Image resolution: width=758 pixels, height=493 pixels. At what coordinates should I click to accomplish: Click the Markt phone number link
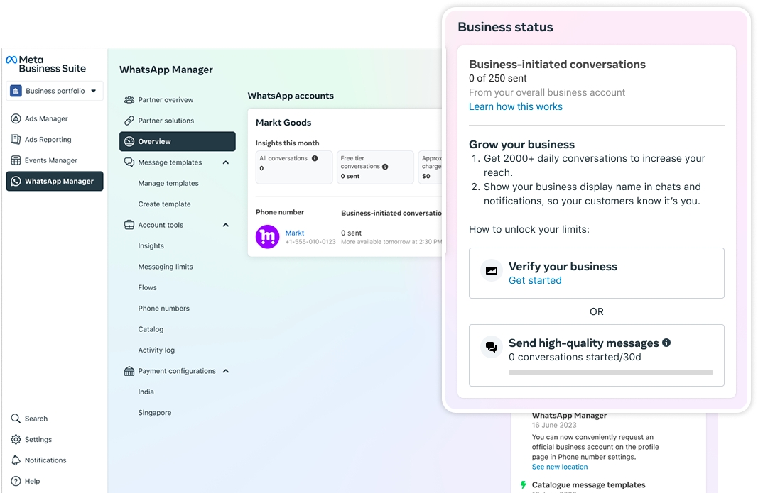(x=294, y=233)
